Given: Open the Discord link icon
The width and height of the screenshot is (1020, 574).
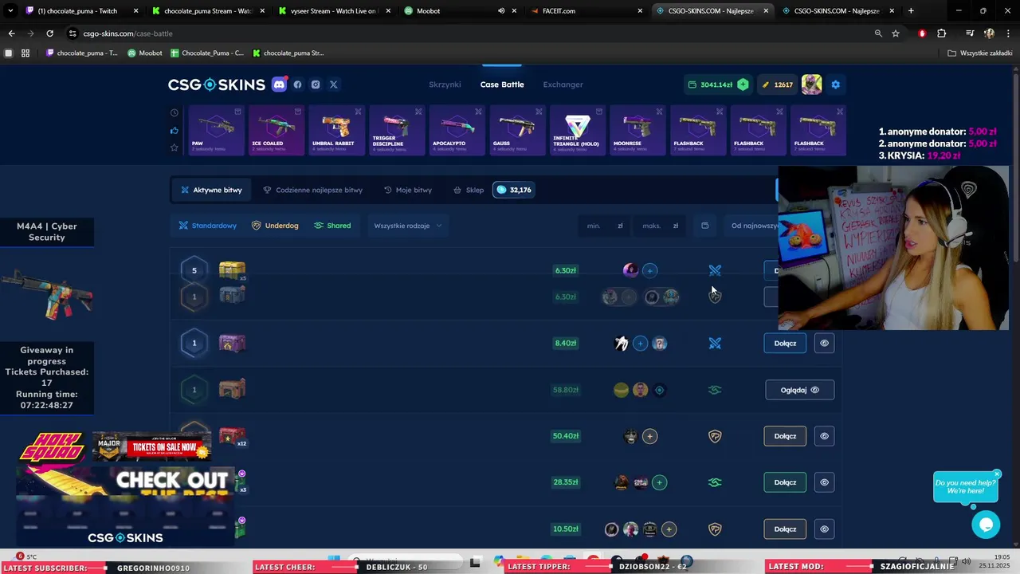Looking at the screenshot, I should (x=279, y=85).
